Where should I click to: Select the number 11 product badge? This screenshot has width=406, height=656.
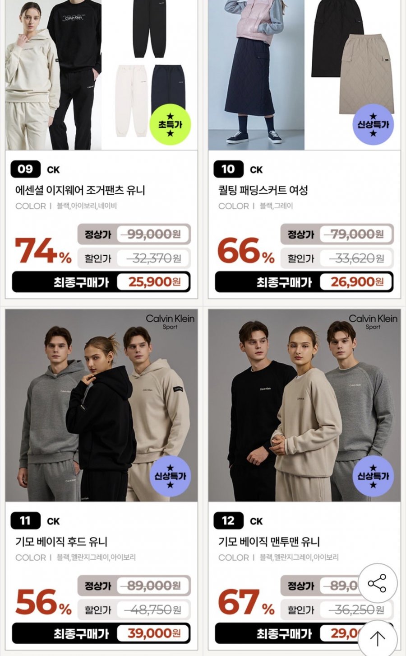(x=26, y=521)
